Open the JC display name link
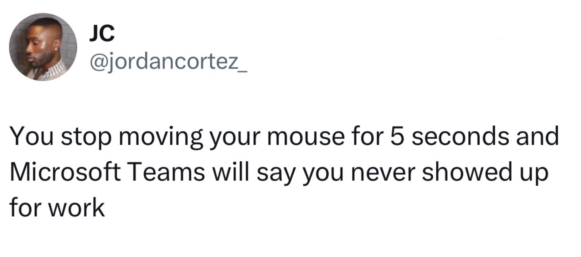This screenshot has height=257, width=581. (x=102, y=33)
